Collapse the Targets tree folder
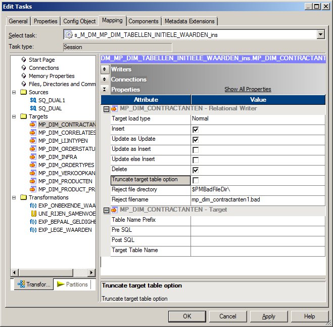Screen dimensions: 333x327 pyautogui.click(x=14, y=116)
